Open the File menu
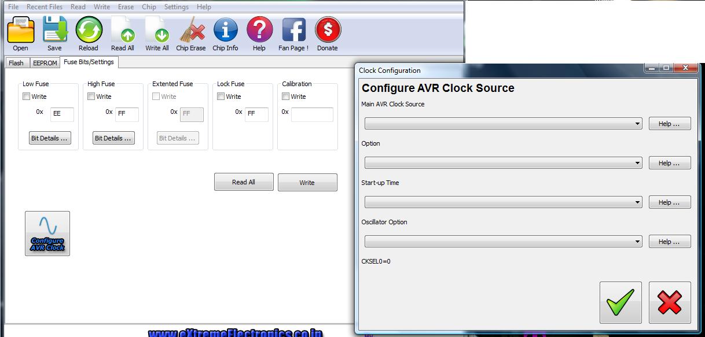The width and height of the screenshot is (705, 337). pos(13,7)
